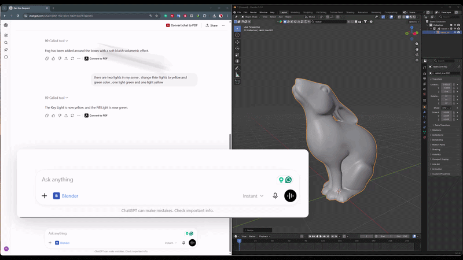
Task: Expand the first Called tool chevron
Action: (x=67, y=41)
